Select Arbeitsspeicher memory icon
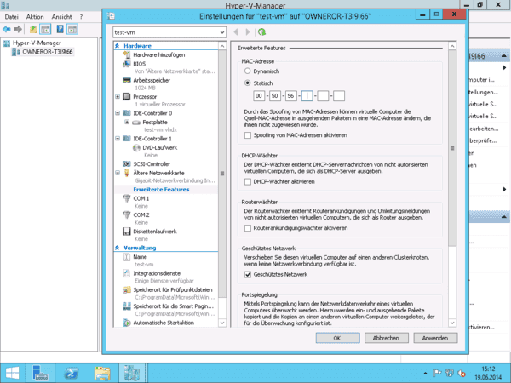 126,80
